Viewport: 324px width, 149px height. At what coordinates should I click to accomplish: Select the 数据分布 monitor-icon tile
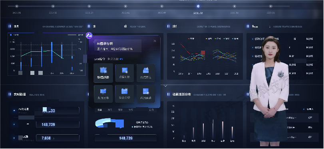[103, 94]
